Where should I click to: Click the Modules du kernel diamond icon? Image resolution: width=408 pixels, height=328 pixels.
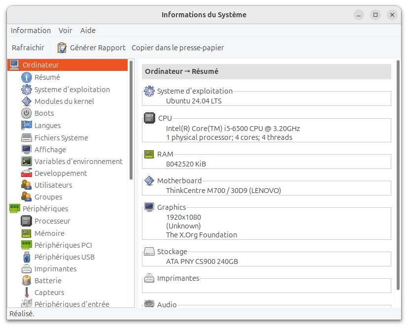(x=26, y=101)
